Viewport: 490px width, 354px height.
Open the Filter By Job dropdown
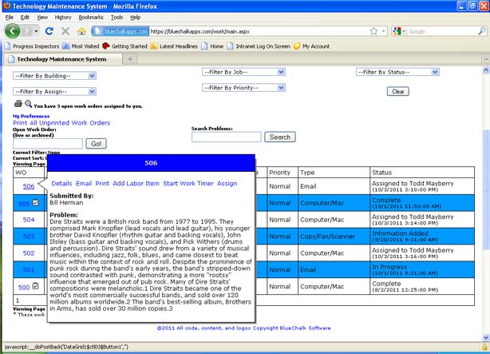tap(243, 72)
